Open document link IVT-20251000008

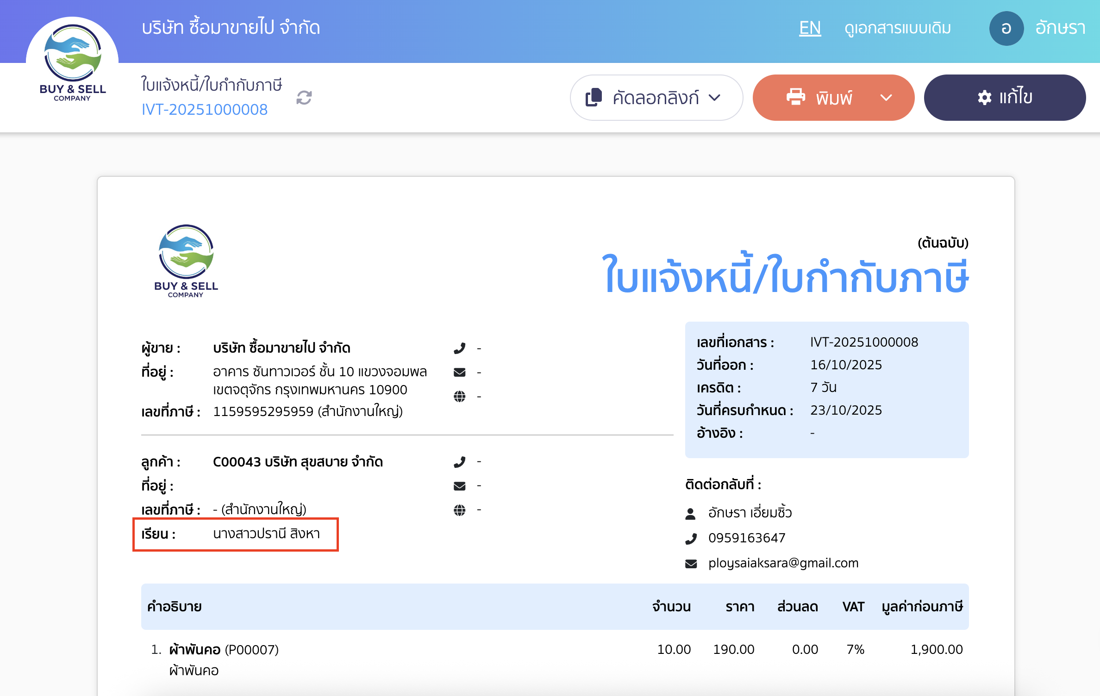(205, 110)
